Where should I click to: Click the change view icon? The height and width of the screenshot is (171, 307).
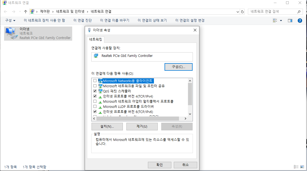pyautogui.click(x=275, y=20)
